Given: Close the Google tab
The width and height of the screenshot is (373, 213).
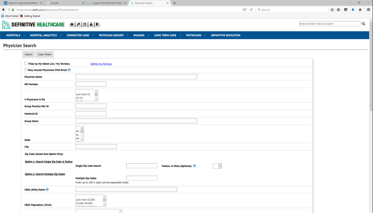Looking at the screenshot, I should coord(83,3).
